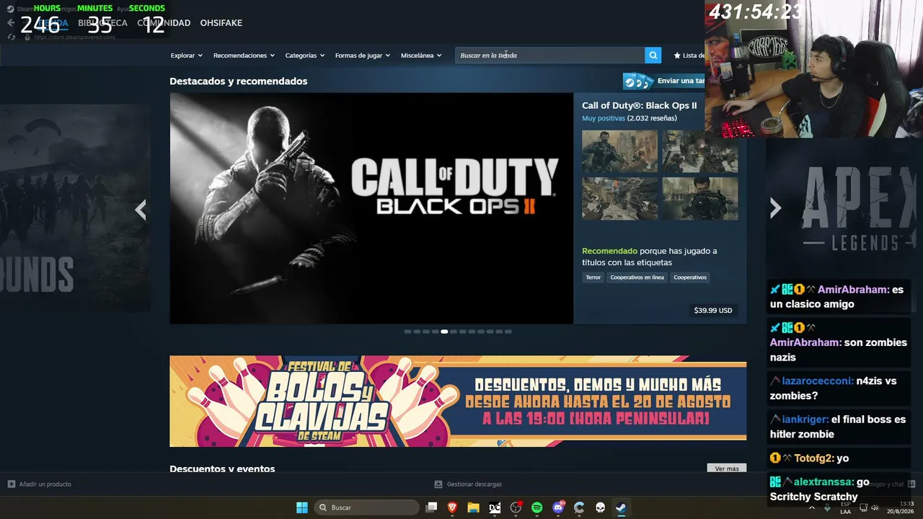
Task: Jump to the first carousel page dot
Action: tap(407, 332)
